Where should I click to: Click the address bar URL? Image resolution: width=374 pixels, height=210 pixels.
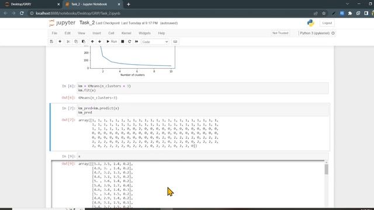pos(78,13)
